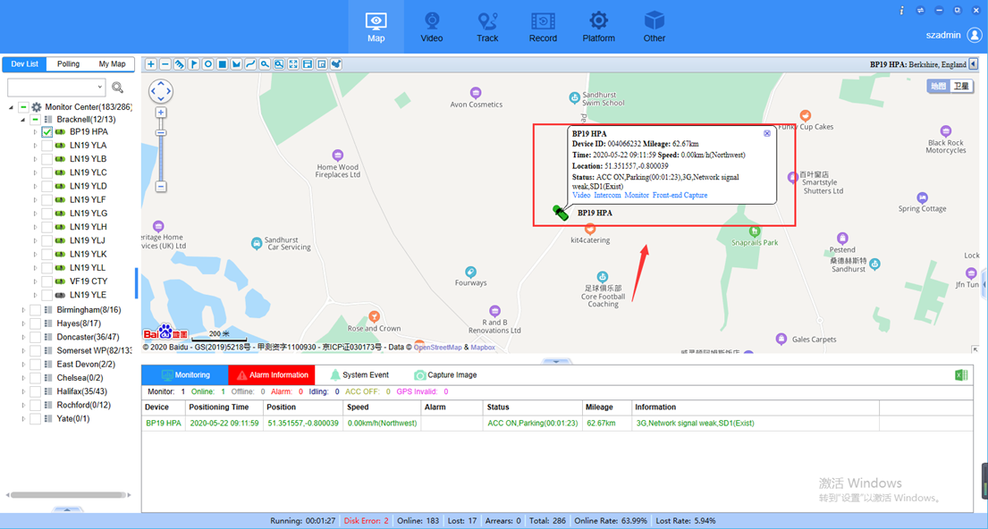
Task: Click the Intercom link in popup
Action: pyautogui.click(x=607, y=195)
